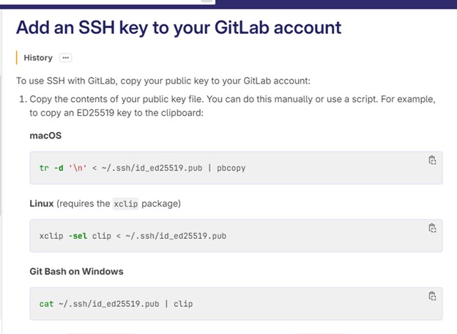Copy the Git Bash cat command with icon
The height and width of the screenshot is (334, 457).
[x=432, y=296]
